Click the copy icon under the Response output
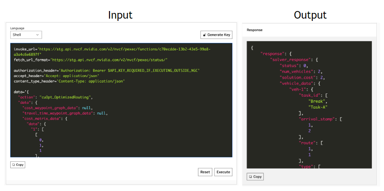This screenshot has width=384, height=191. point(250,177)
